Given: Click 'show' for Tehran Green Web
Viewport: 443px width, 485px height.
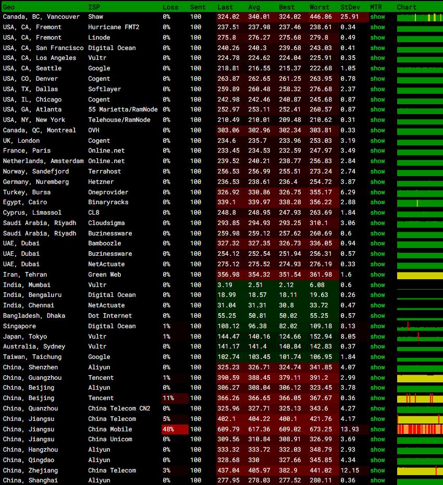Looking at the screenshot, I should [377, 275].
